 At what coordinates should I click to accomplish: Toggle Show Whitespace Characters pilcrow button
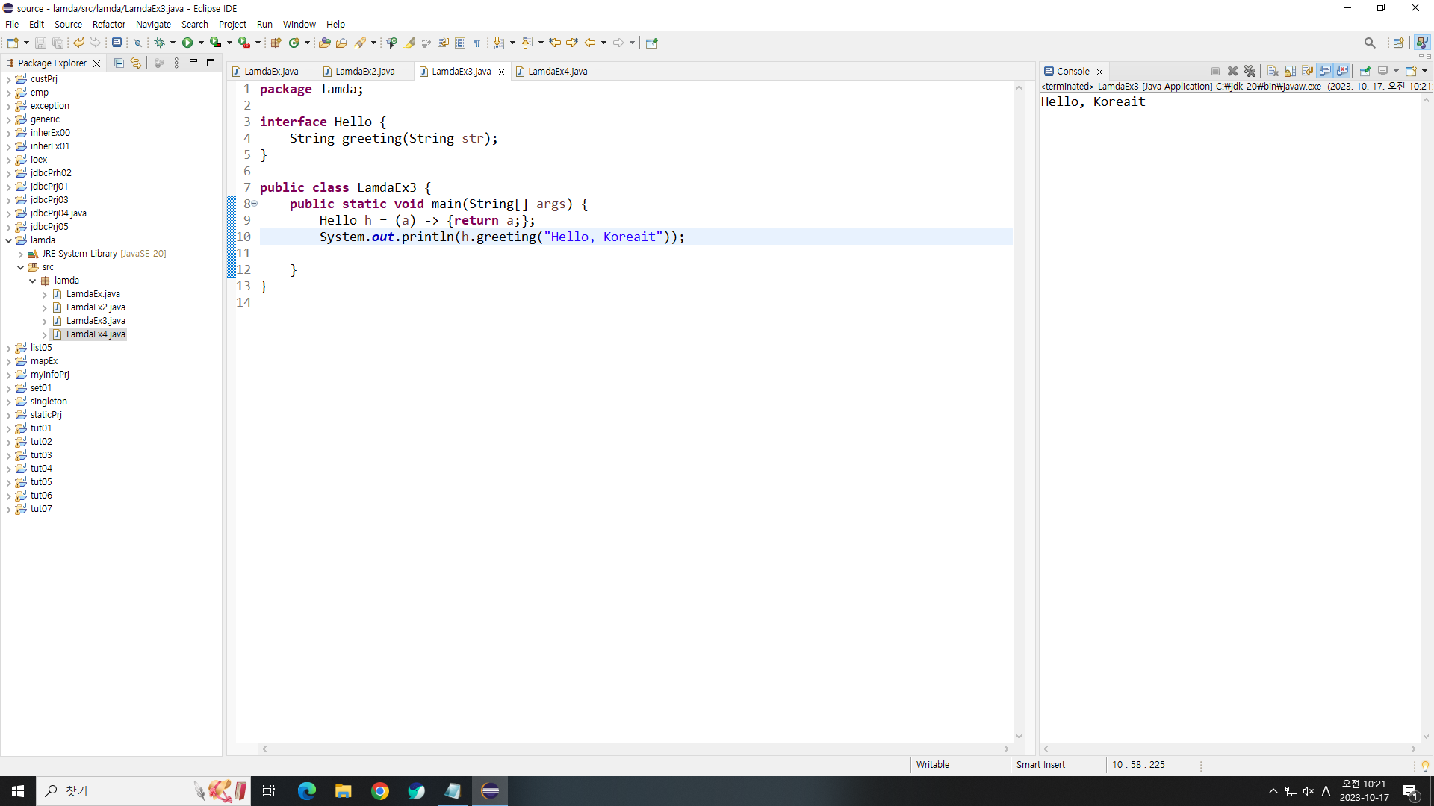tap(477, 43)
